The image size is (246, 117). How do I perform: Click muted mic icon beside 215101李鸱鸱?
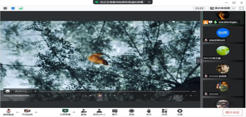point(206,76)
